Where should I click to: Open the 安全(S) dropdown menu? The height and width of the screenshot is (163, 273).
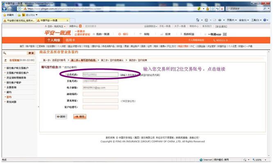[x=244, y=20]
